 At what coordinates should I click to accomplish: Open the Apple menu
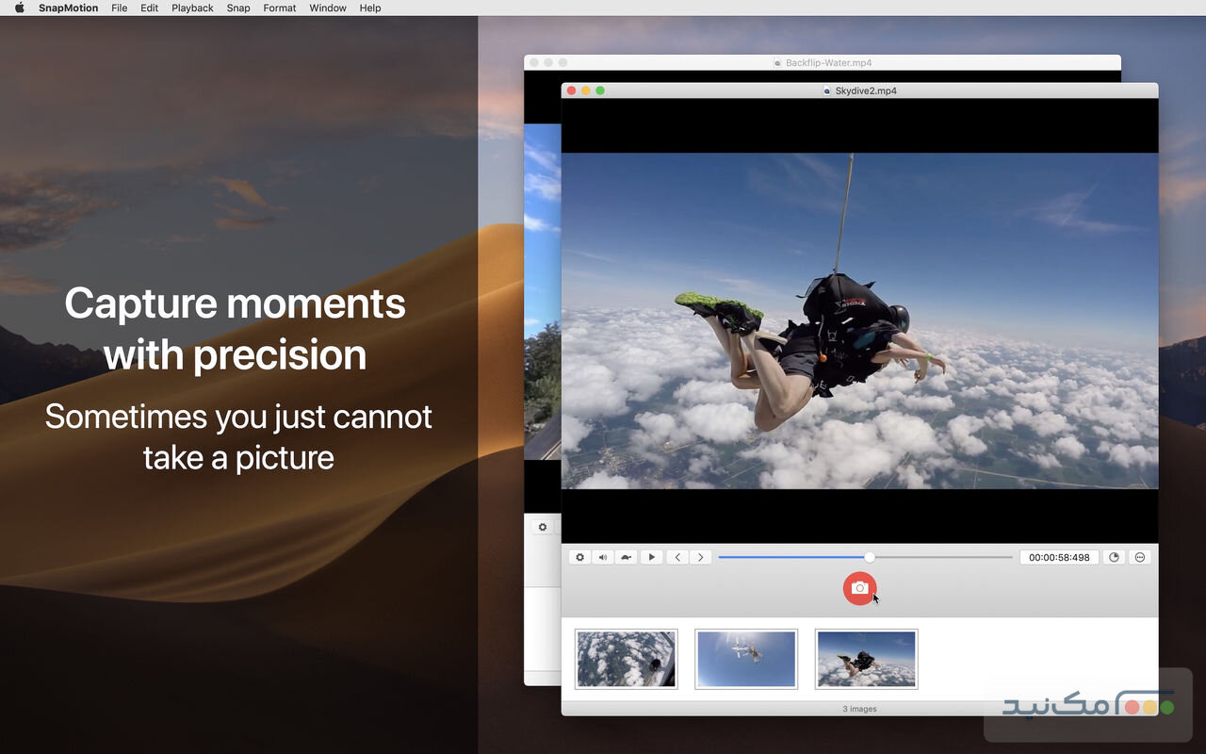click(x=18, y=8)
